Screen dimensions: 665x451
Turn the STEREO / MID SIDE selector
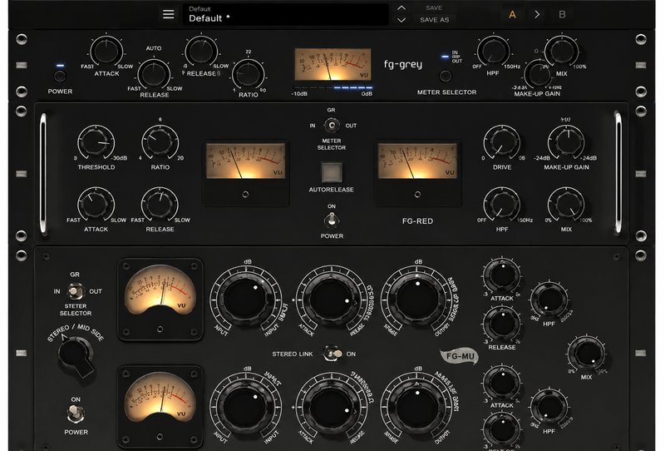pyautogui.click(x=76, y=356)
